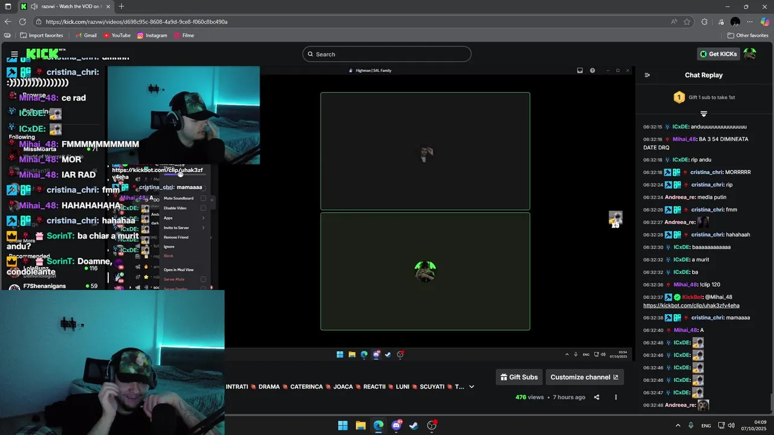
Task: Open Discord from the taskbar
Action: (x=396, y=425)
